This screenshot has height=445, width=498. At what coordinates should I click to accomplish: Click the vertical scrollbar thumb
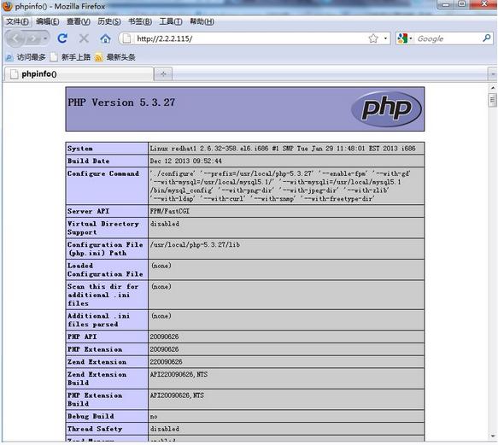click(493, 100)
